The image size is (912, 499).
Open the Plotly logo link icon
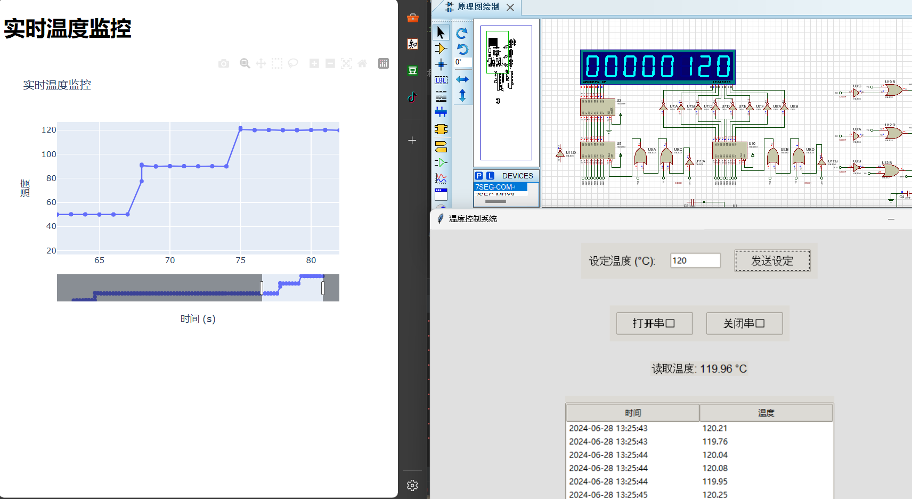coord(384,64)
